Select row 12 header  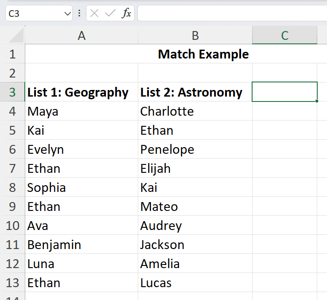pos(12,264)
